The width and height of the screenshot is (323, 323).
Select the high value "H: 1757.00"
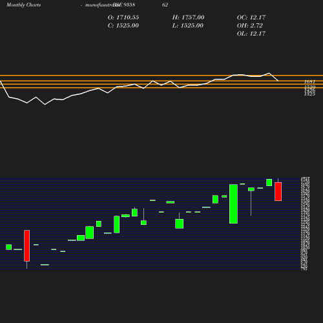coord(188,17)
